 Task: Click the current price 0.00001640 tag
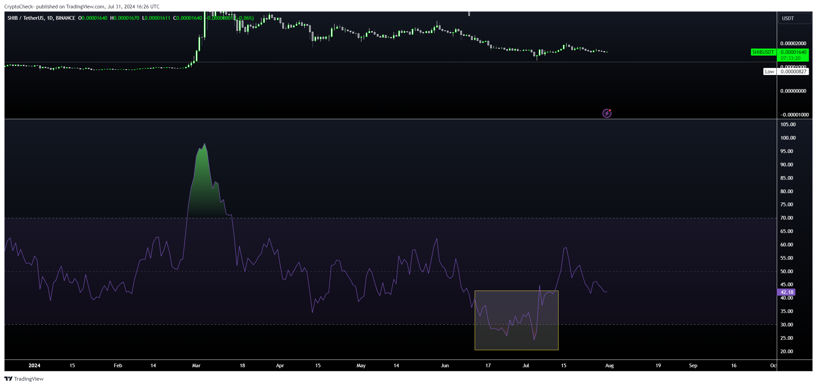coord(793,52)
